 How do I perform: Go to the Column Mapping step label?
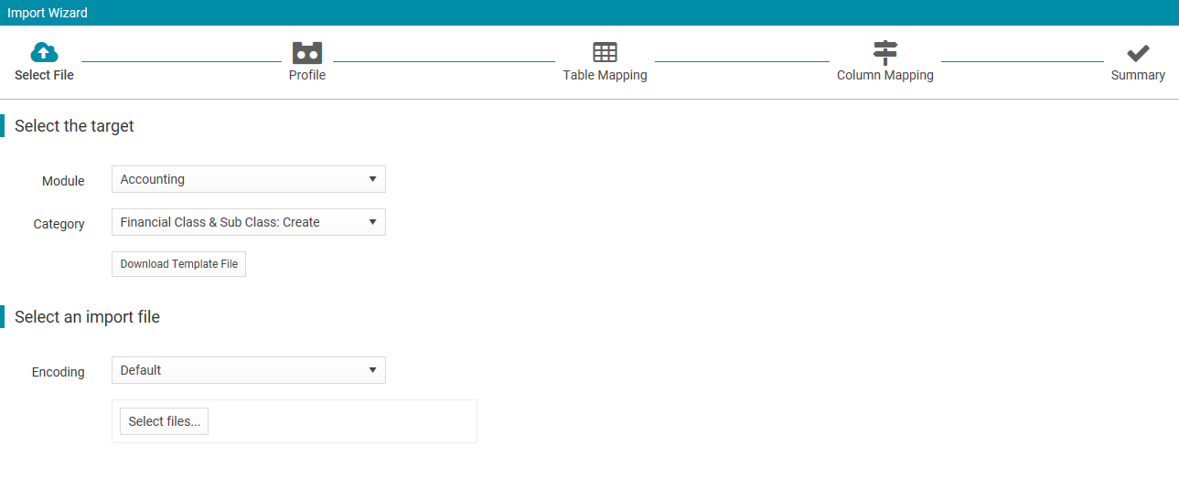click(x=885, y=75)
